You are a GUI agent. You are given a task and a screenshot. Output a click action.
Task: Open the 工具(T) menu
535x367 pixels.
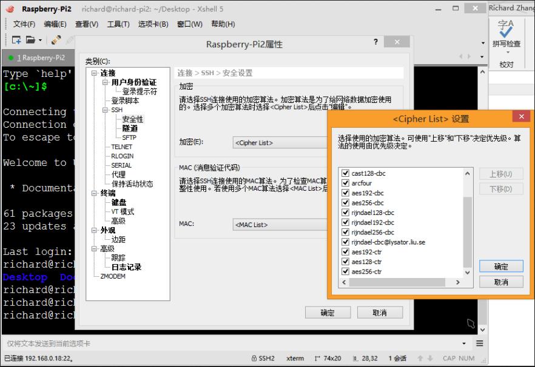pos(118,24)
